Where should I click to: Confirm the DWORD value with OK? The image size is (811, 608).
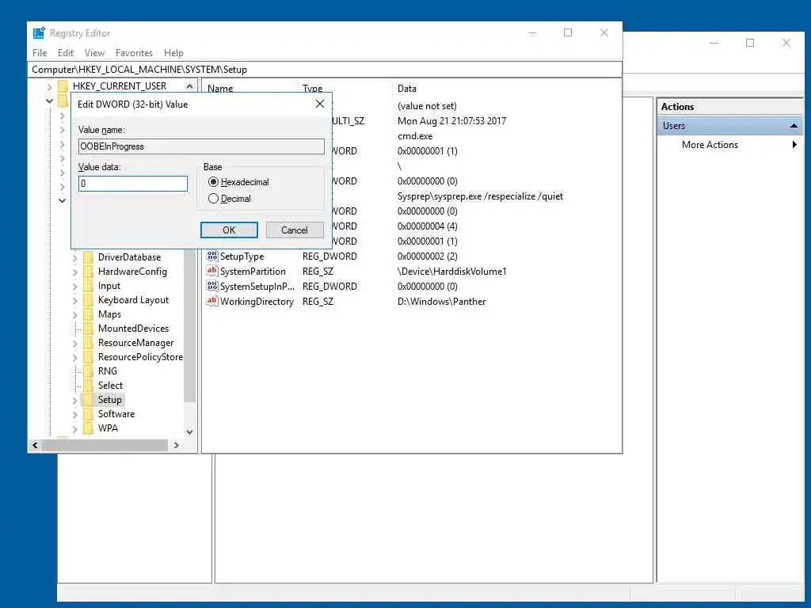229,230
